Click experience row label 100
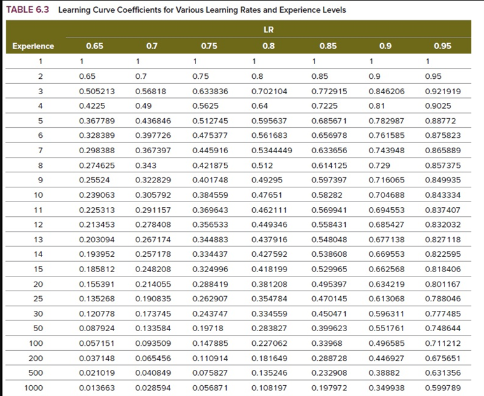484x396 pixels. [36, 343]
